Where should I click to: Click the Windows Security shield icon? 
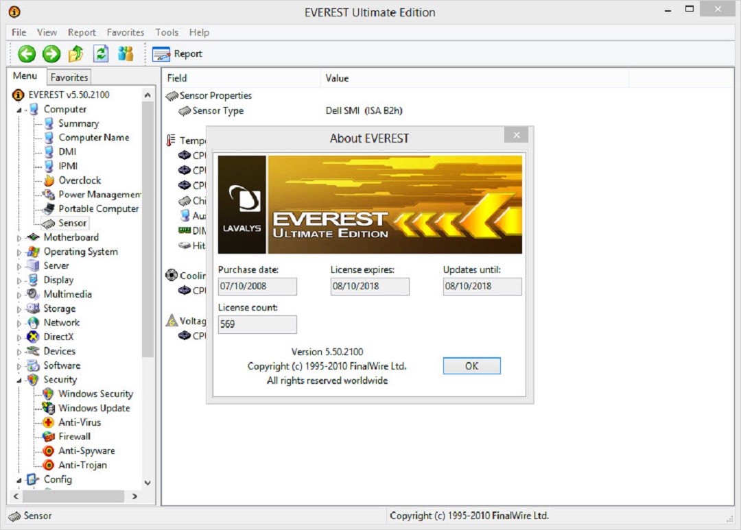pyautogui.click(x=48, y=394)
